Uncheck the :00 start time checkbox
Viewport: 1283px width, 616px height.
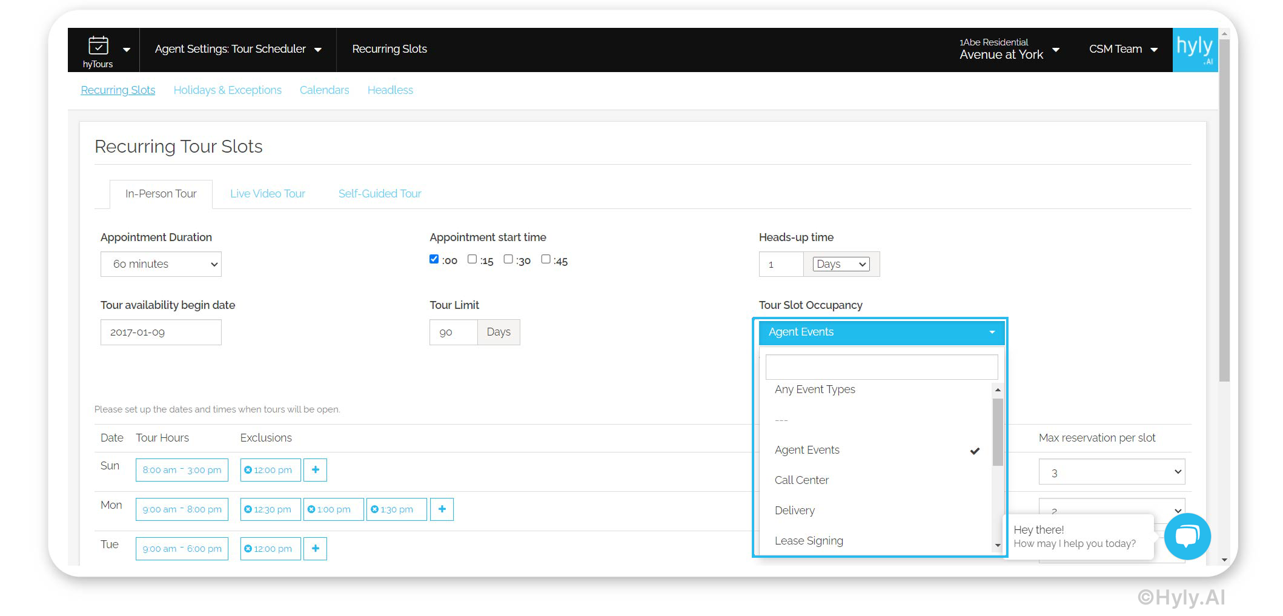click(434, 259)
